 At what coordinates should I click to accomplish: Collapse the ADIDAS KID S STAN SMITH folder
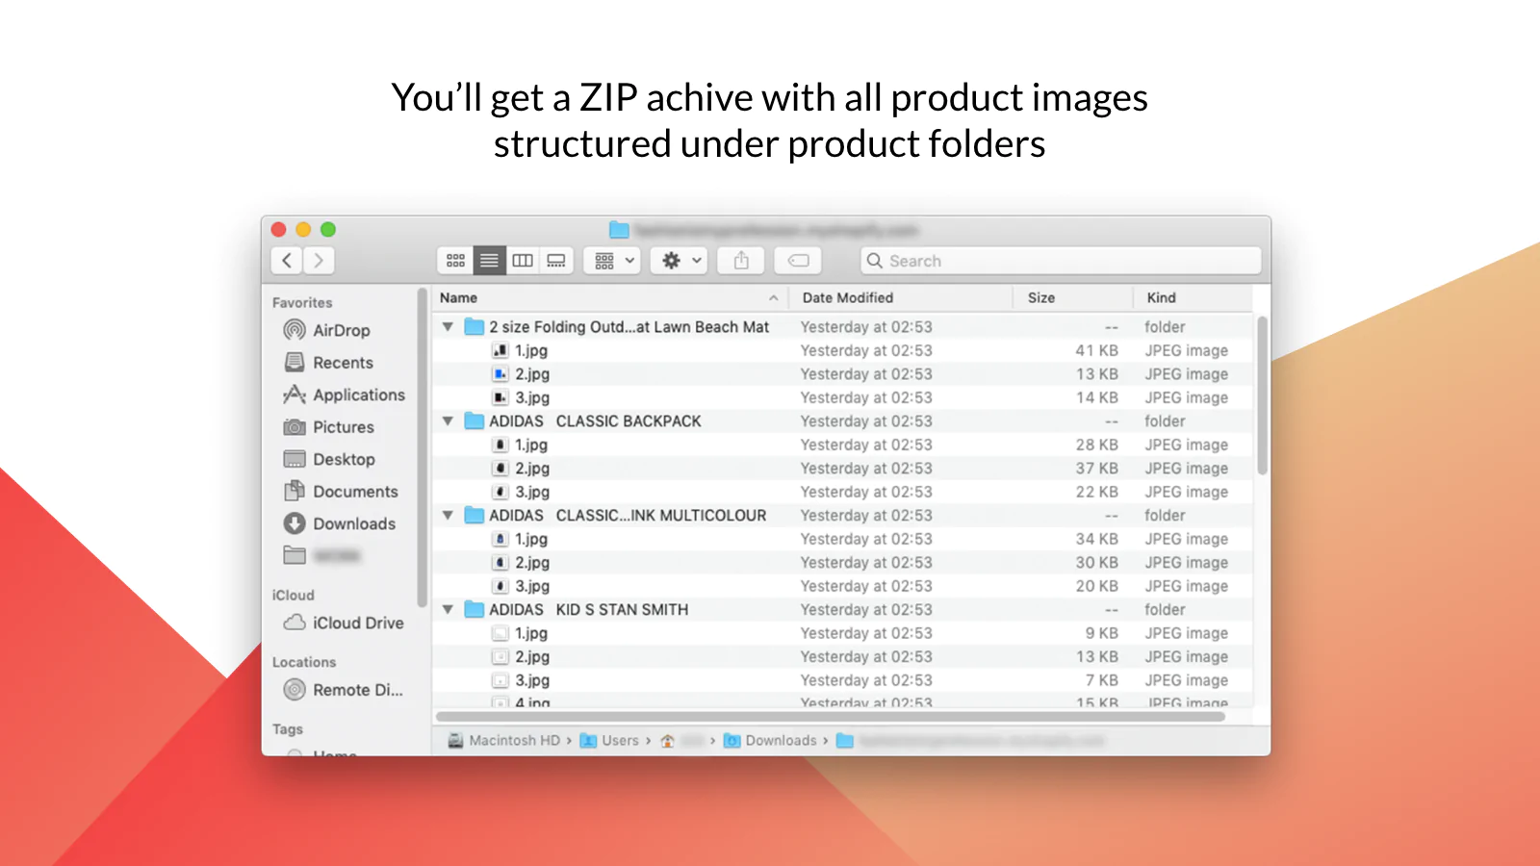(x=448, y=610)
